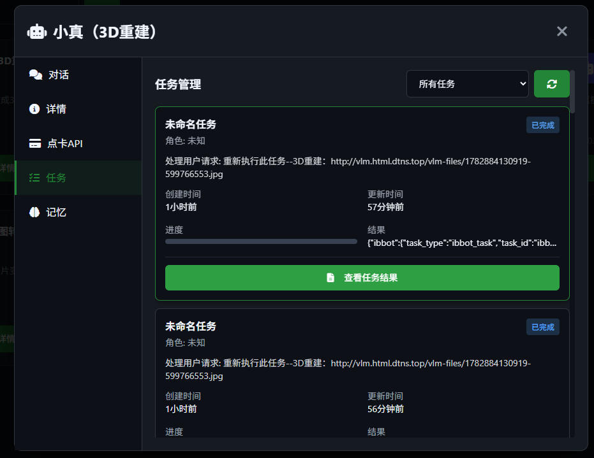Open the 对话 tab

click(x=78, y=75)
